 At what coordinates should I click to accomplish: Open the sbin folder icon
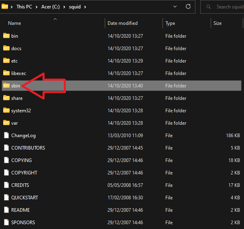pyautogui.click(x=6, y=85)
